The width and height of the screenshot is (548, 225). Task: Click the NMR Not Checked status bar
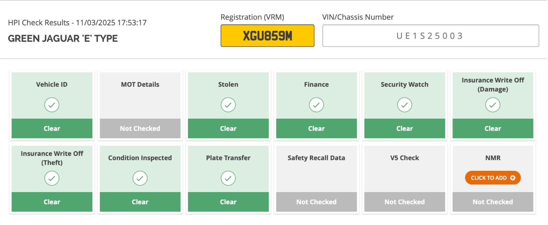click(493, 202)
